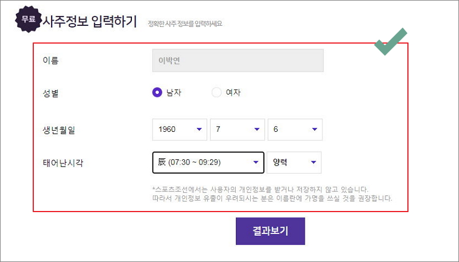Image resolution: width=459 pixels, height=262 pixels.
Task: Open the birth month 7 dropdown
Action: pos(238,130)
